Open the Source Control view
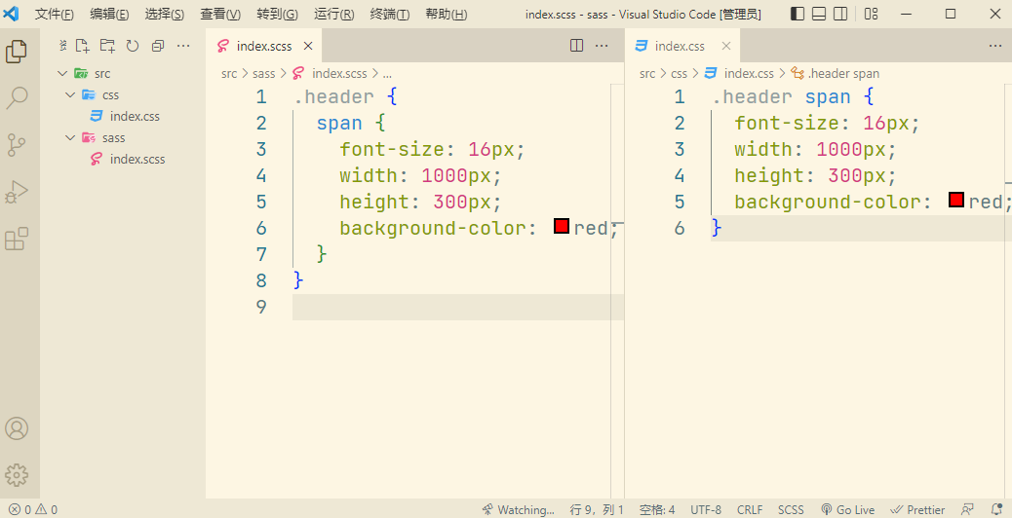 point(17,145)
